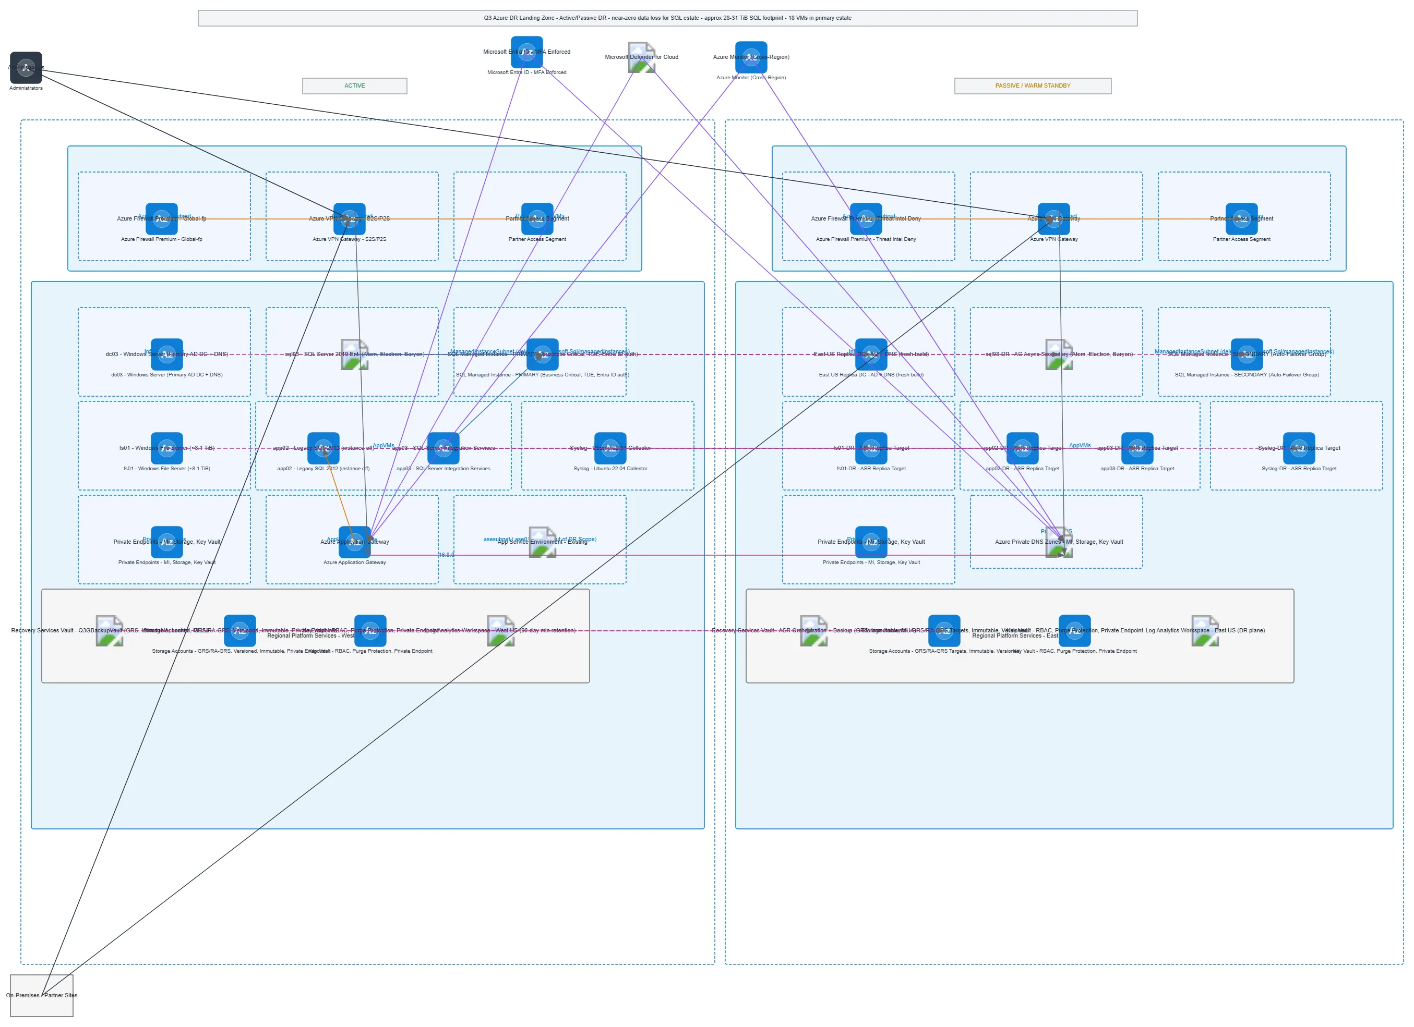
Task: Click sql03-DR AG Async Secondary icon
Action: pos(1059,354)
